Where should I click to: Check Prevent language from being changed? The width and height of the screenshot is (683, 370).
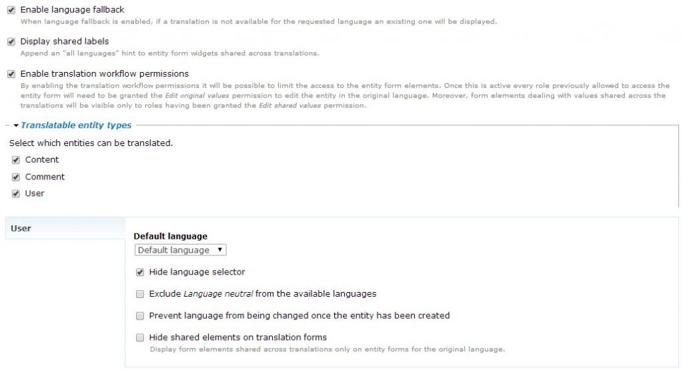[x=140, y=316]
